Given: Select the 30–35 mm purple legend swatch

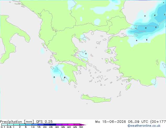Looking at the screenshot, I should pyautogui.click(x=59, y=125).
